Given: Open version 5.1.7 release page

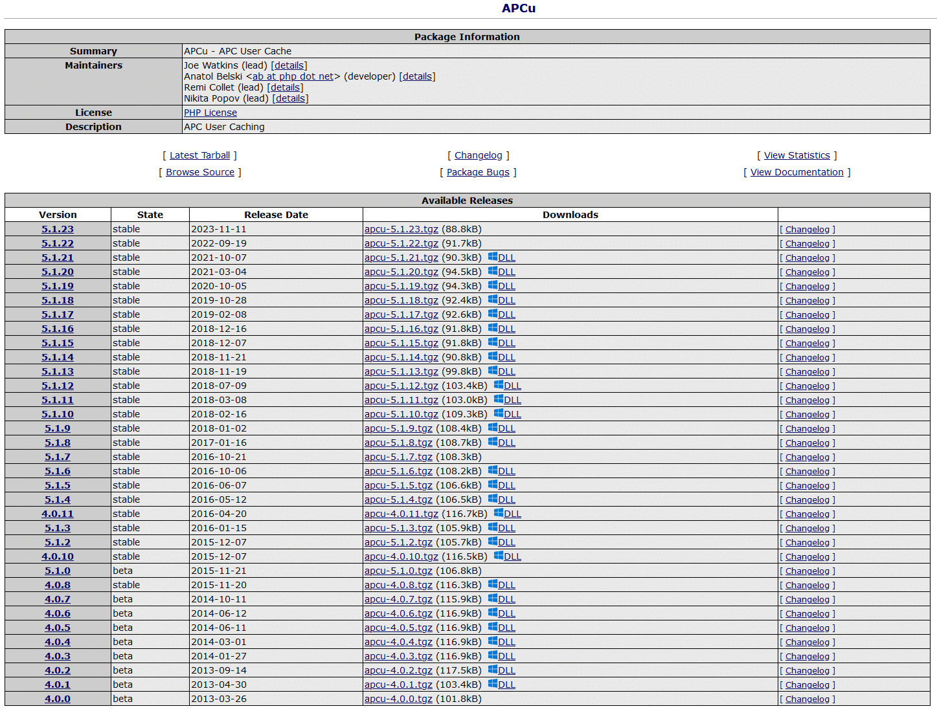Looking at the screenshot, I should (x=58, y=457).
